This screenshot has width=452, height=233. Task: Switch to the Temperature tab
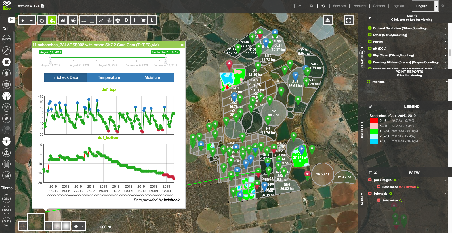click(109, 77)
